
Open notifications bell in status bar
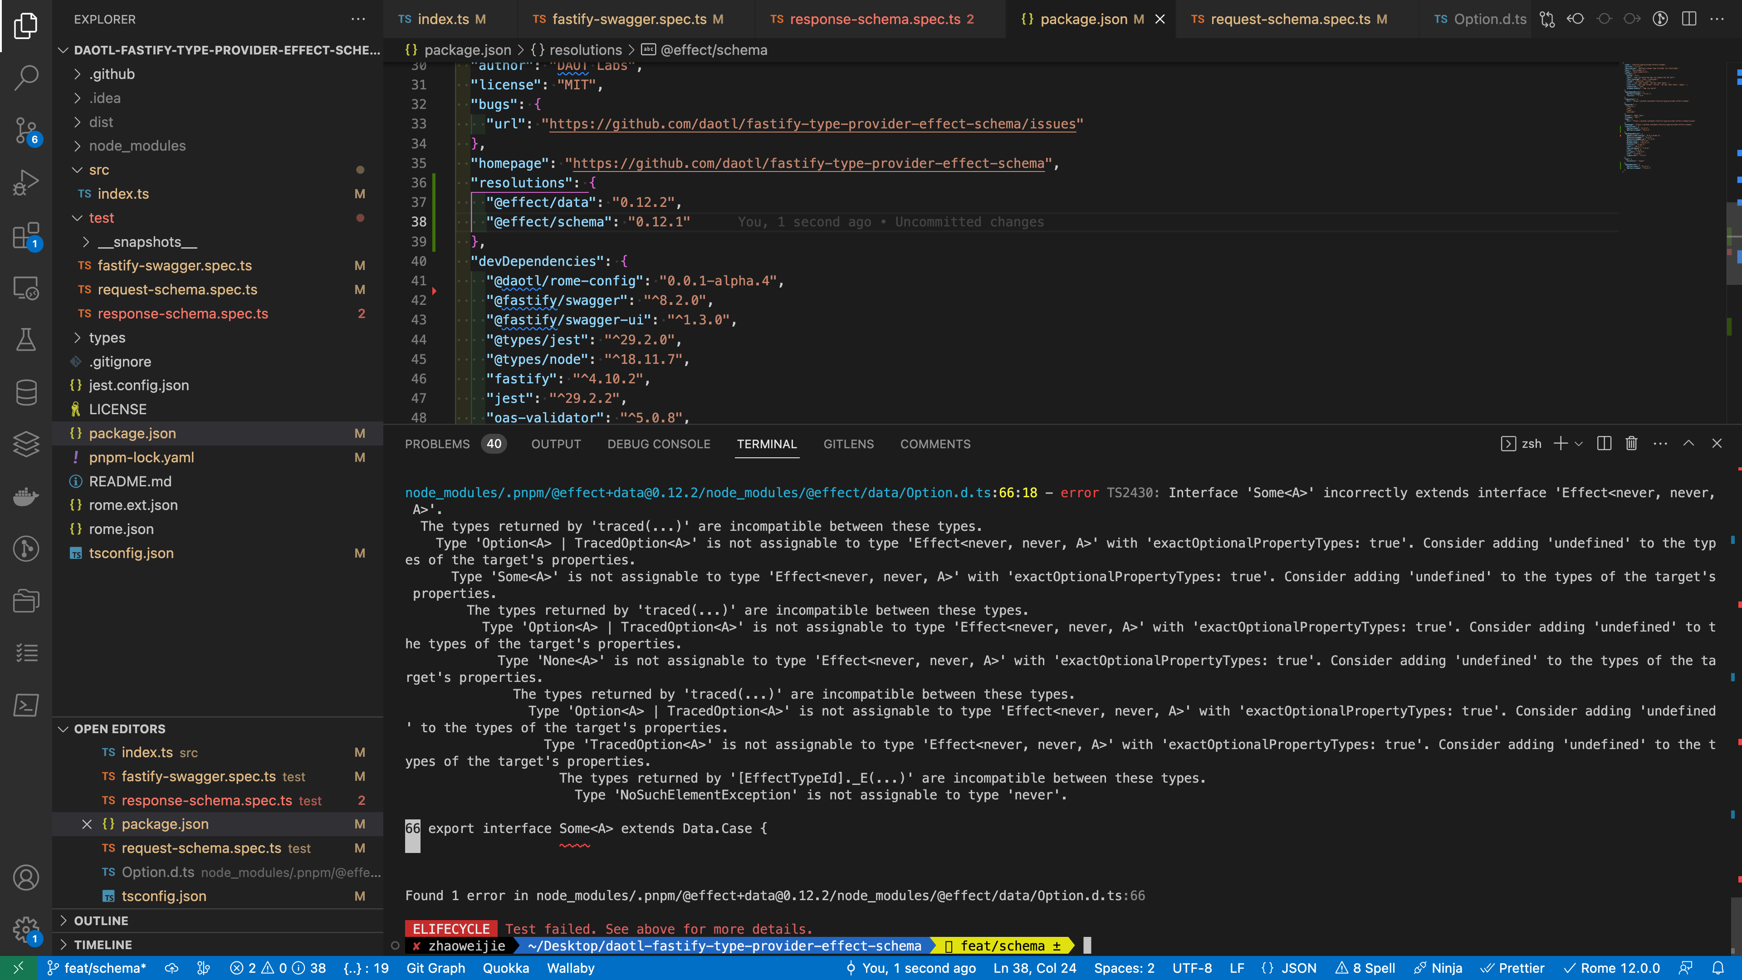1718,968
